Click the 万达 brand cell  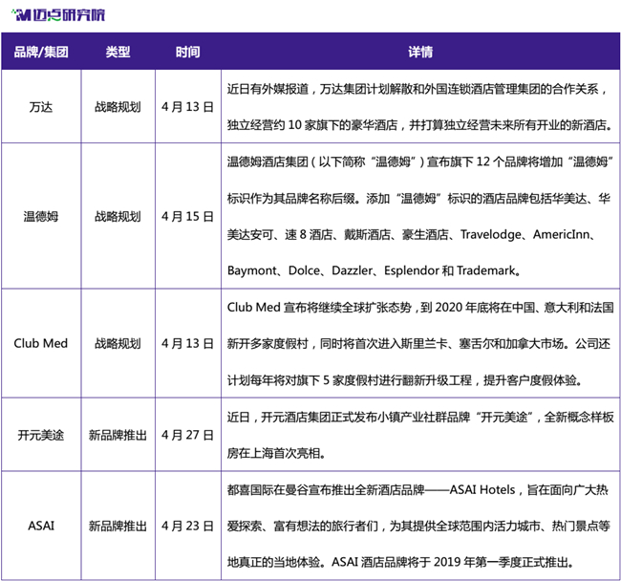pyautogui.click(x=41, y=107)
